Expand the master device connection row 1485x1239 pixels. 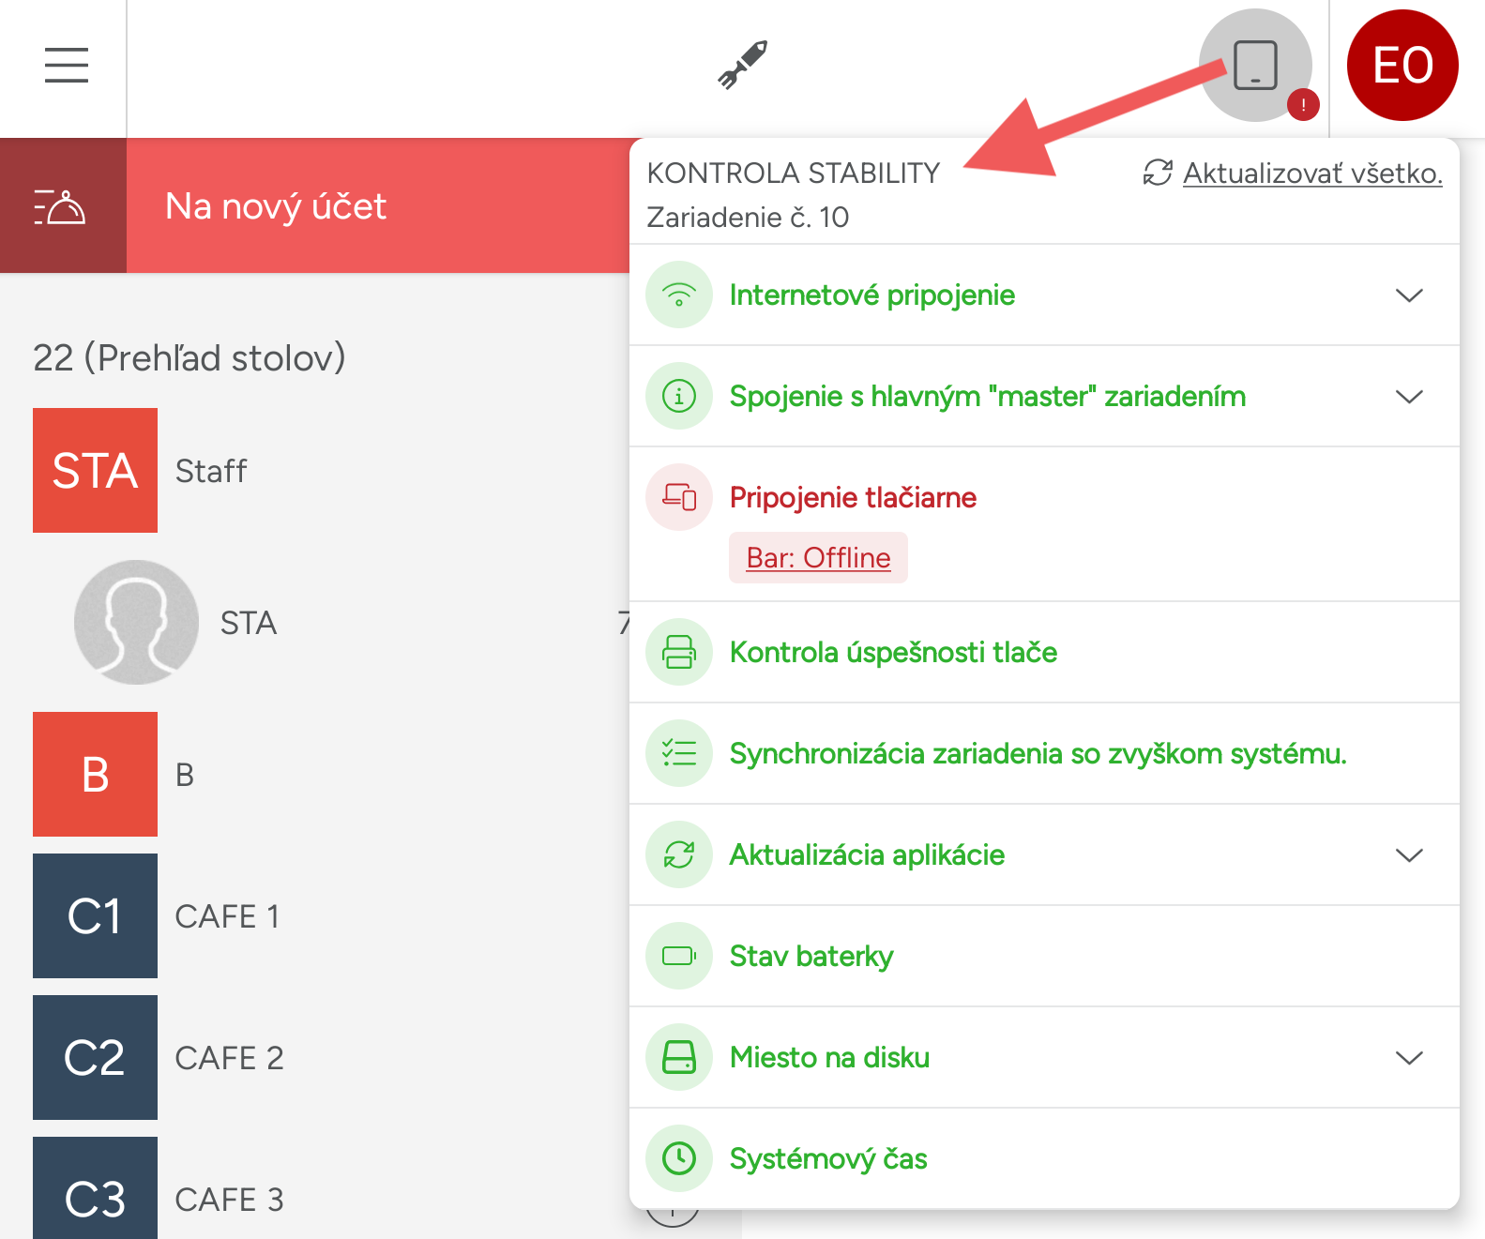coord(1409,397)
